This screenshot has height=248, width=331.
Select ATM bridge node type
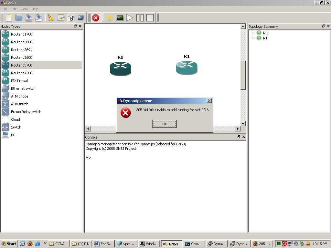[41, 96]
